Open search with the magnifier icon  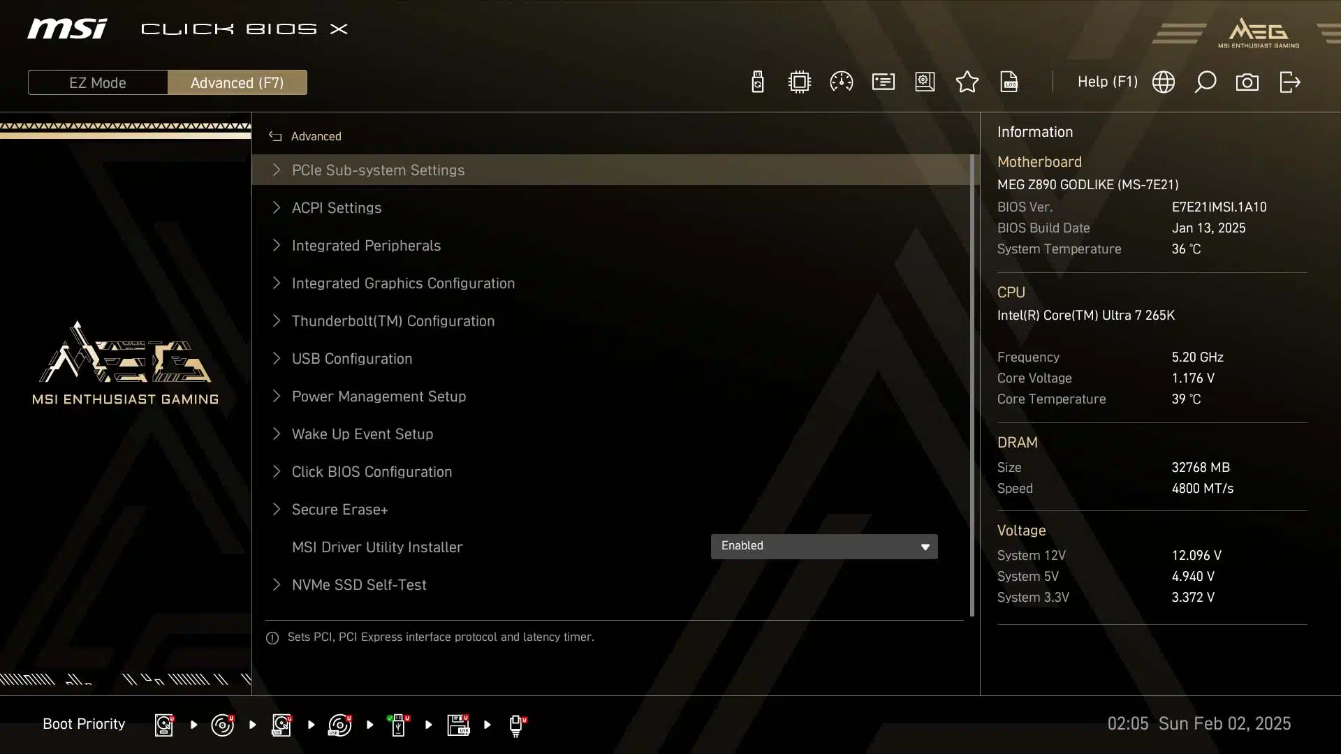[x=1205, y=82]
